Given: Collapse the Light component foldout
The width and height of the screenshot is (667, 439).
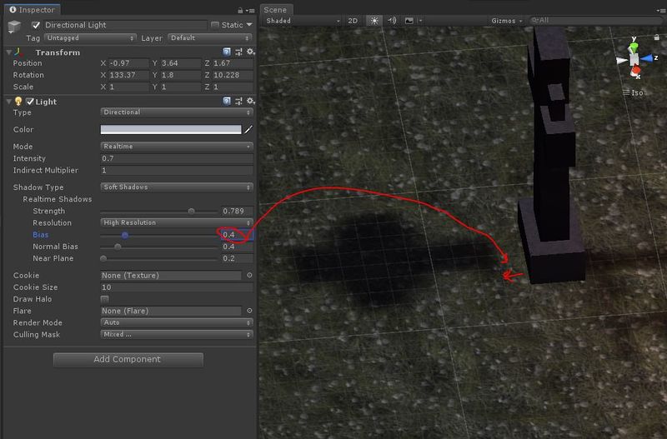Looking at the screenshot, I should coord(9,101).
